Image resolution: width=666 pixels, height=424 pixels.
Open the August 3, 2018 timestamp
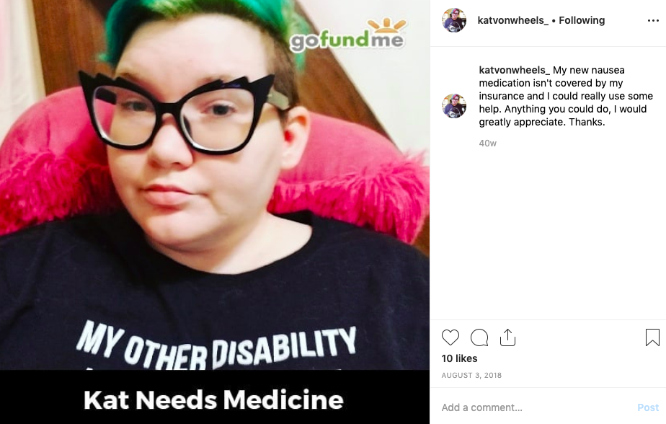point(471,375)
